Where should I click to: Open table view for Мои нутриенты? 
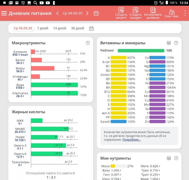[x=168, y=158]
